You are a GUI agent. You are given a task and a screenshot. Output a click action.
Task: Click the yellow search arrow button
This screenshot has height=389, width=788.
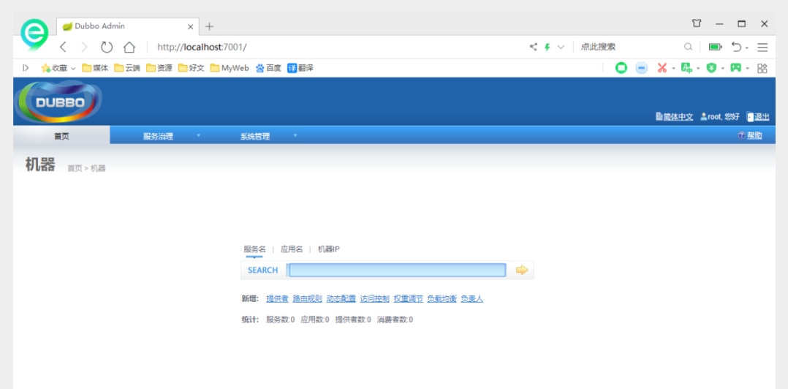click(521, 270)
